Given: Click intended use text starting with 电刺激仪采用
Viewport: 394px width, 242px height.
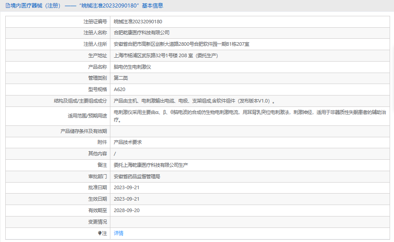Looking at the screenshot, I should coord(250,116).
